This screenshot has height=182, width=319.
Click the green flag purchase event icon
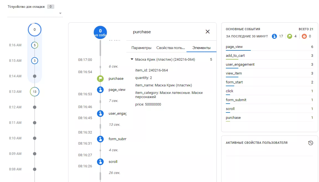coord(100,78)
